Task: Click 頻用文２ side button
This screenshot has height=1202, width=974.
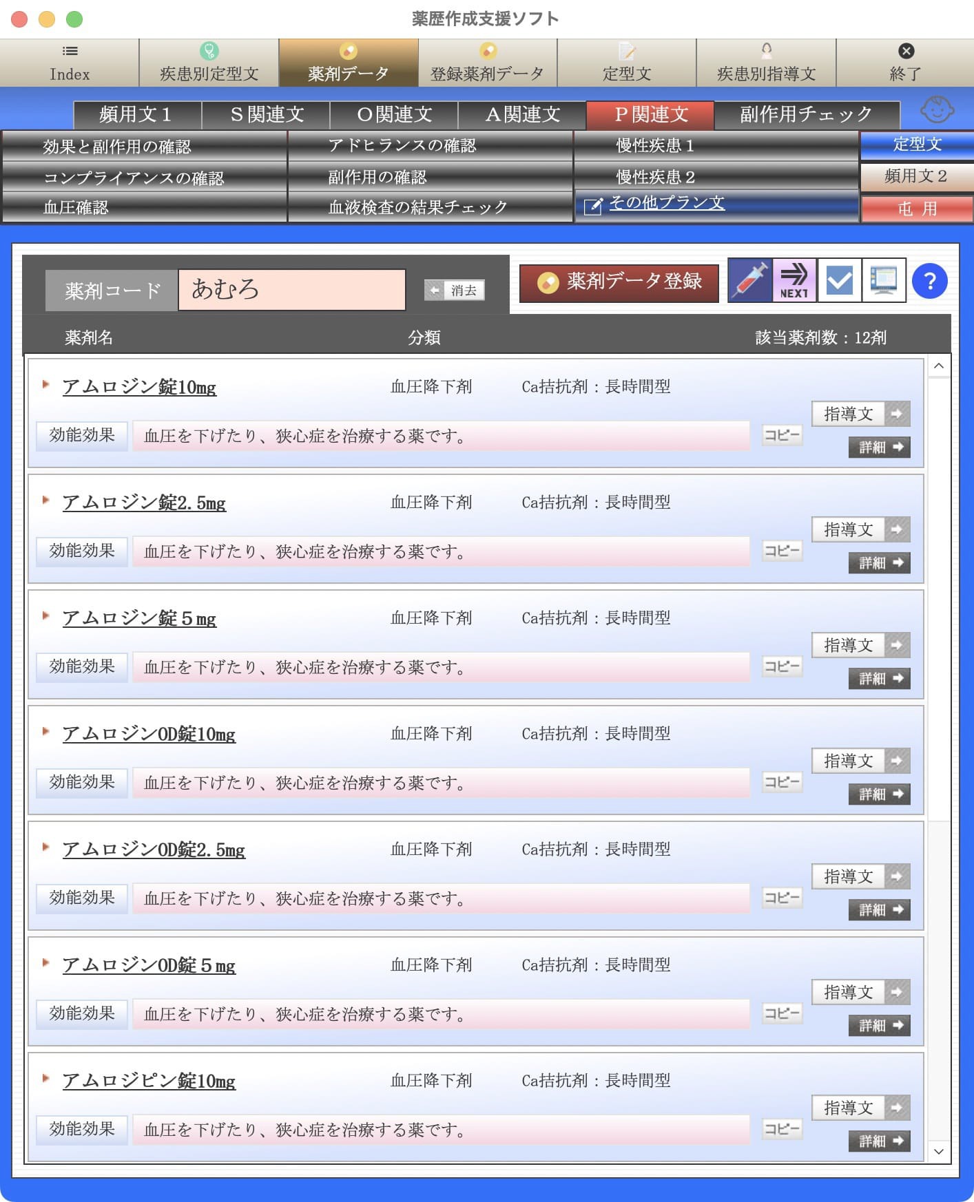Action: 917,176
